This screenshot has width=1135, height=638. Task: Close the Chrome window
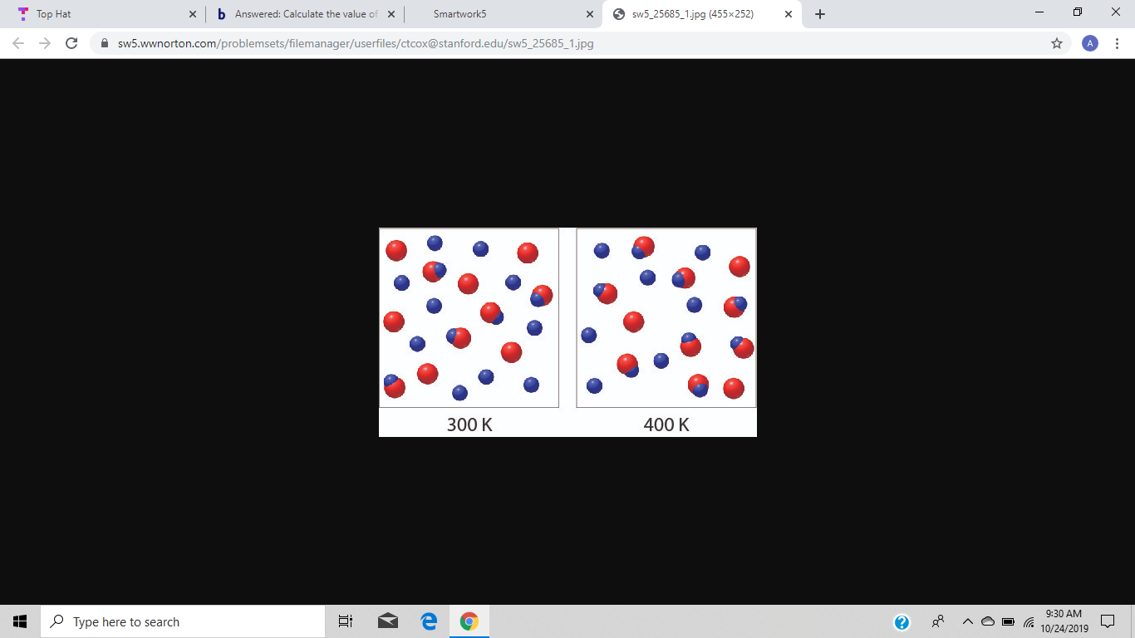(1116, 12)
